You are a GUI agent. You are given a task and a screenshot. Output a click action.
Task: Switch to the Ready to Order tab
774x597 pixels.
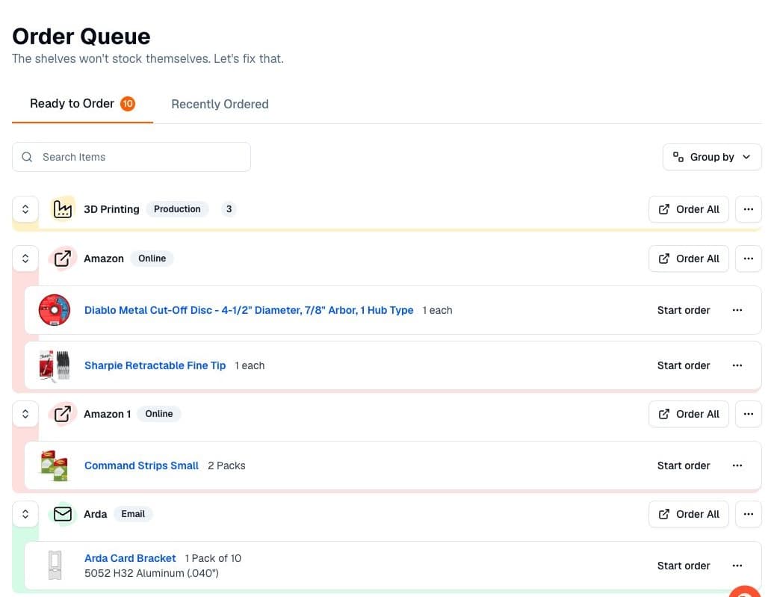(x=82, y=104)
